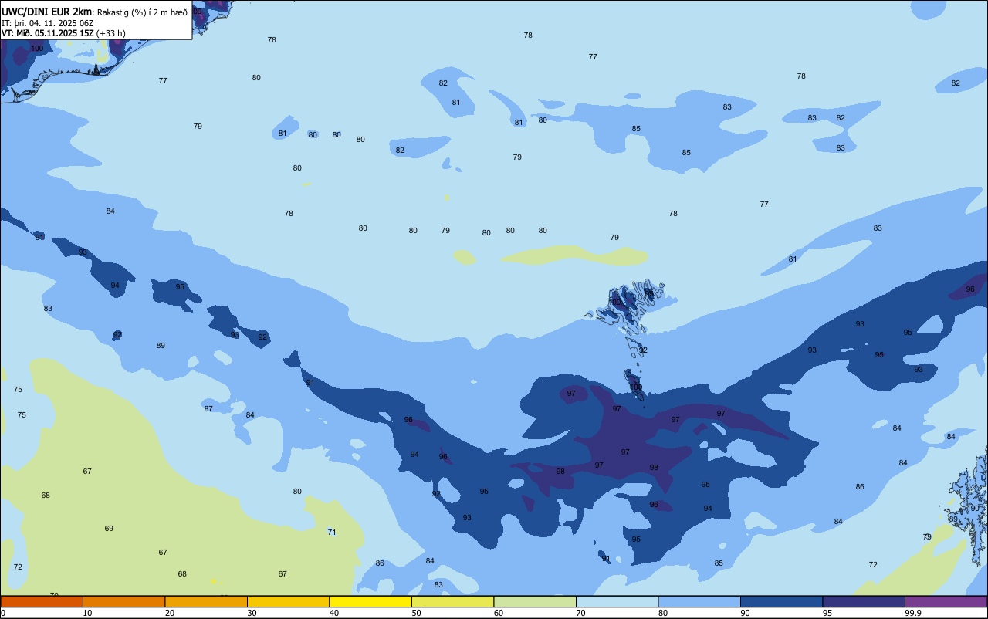Screen dimensions: 988x619
Task: Click the 80–90 medium blue legend swatch
Action: [699, 601]
